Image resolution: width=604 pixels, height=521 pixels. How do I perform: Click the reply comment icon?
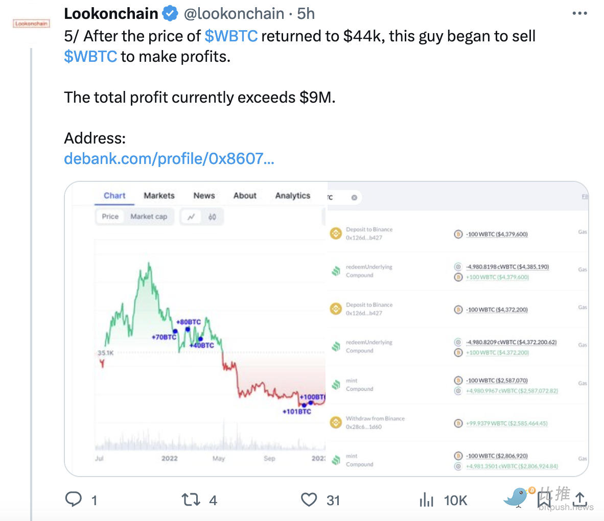coord(74,499)
